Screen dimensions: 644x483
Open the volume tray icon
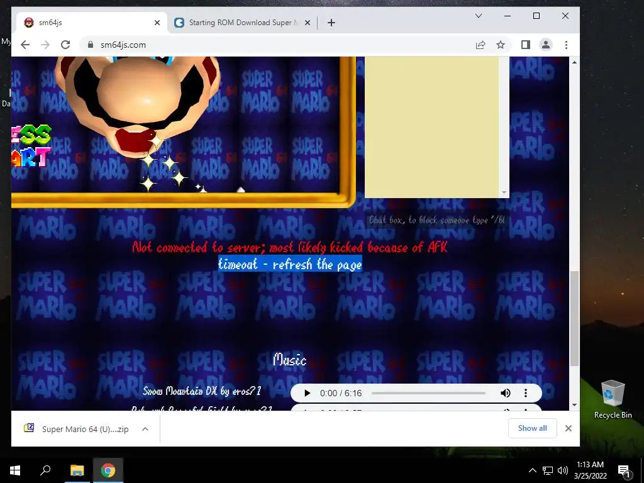coord(563,470)
